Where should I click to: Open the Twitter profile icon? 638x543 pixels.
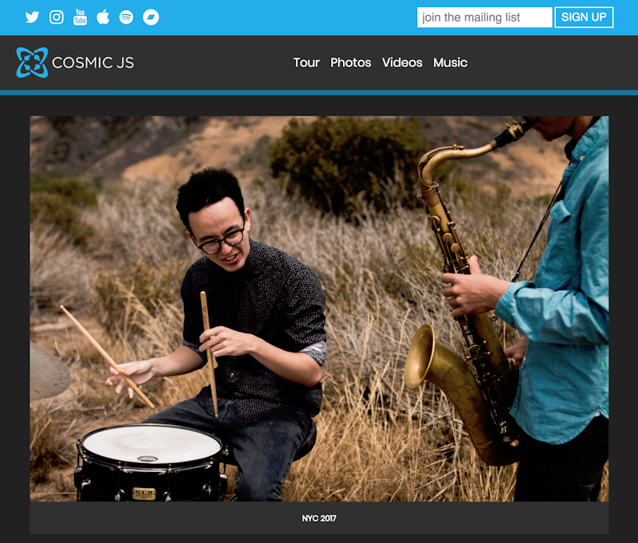[x=32, y=17]
